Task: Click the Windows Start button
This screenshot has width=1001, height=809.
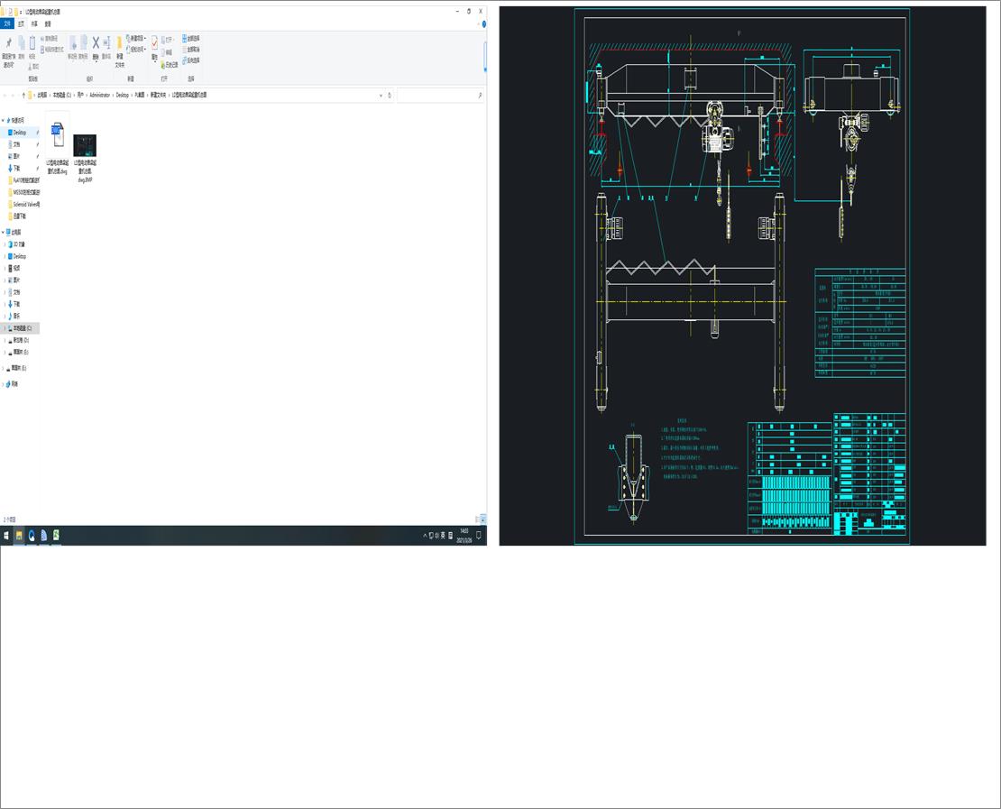Action: point(6,536)
